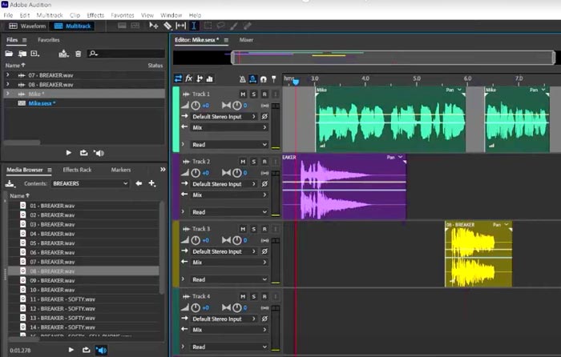Select 11 - BREAKER - SOFTY.wav in Media Browser
Screen dimensions: 561x357
click(63, 299)
